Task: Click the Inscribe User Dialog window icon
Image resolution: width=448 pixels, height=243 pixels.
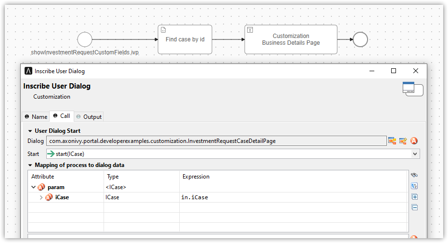Action: pyautogui.click(x=28, y=71)
